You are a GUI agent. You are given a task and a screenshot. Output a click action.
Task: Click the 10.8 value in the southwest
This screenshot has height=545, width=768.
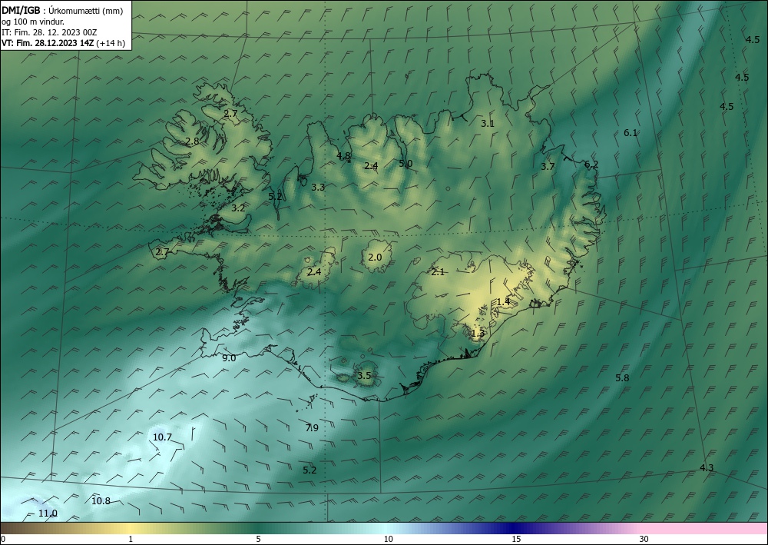tap(101, 501)
